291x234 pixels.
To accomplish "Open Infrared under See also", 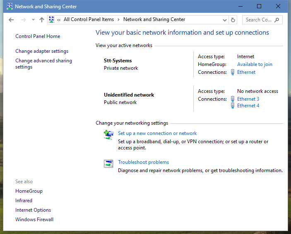I will click(x=24, y=201).
